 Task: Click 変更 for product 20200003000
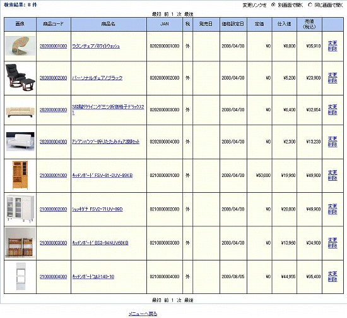pos(332,107)
